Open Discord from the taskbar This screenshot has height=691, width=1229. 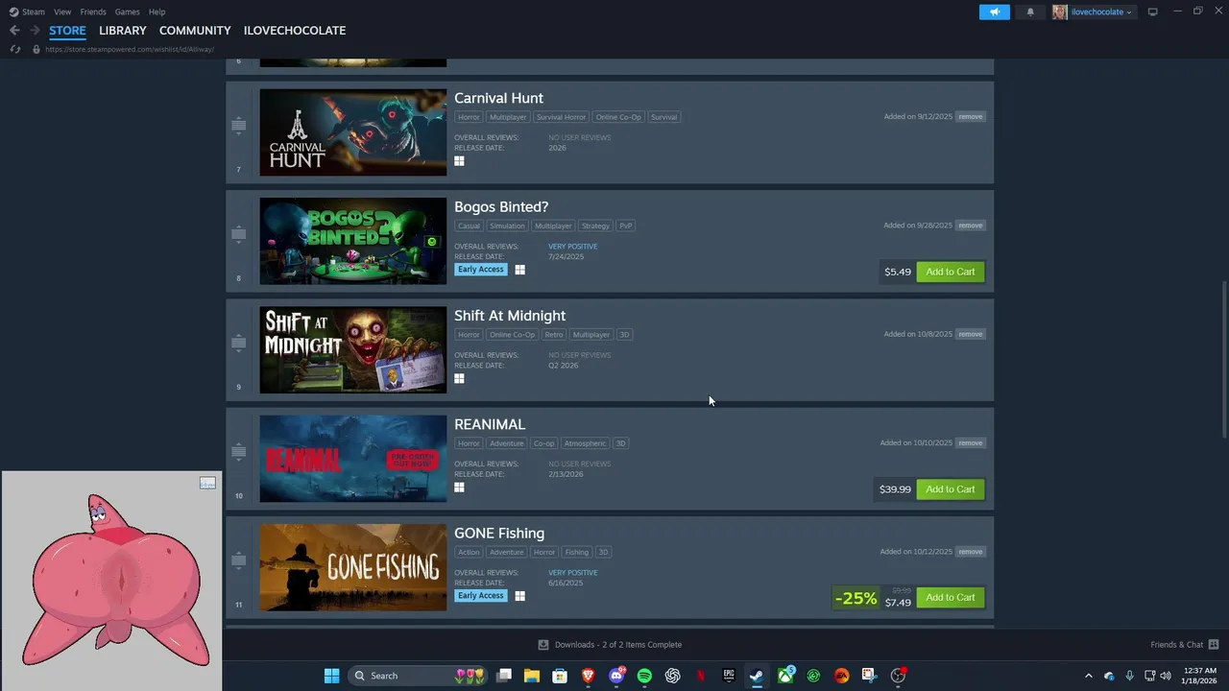pos(616,676)
